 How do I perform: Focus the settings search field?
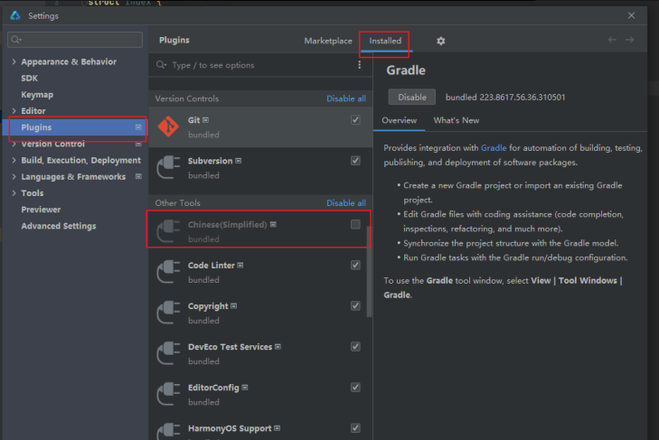(x=75, y=40)
